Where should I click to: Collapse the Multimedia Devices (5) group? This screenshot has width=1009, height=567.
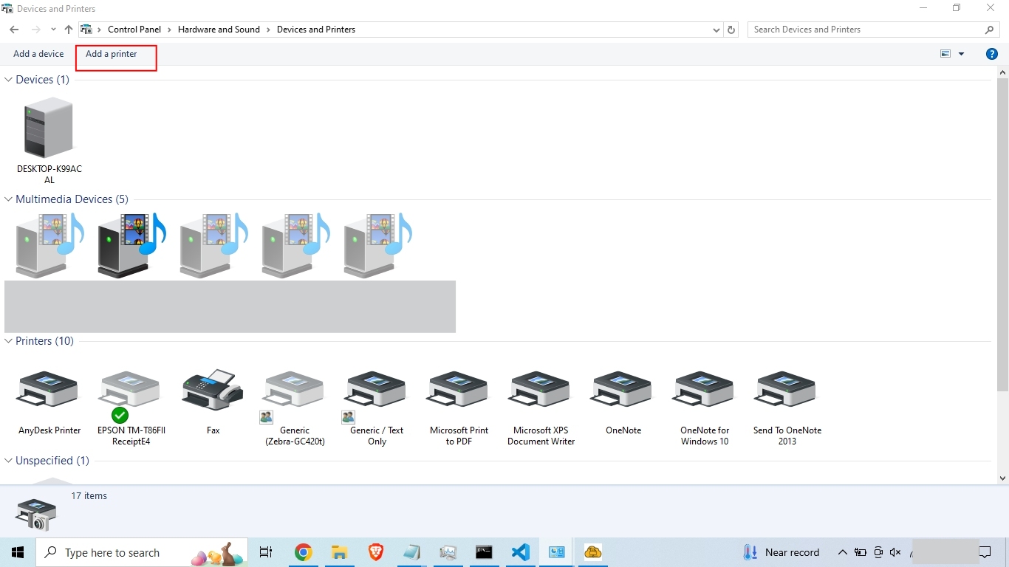click(9, 199)
